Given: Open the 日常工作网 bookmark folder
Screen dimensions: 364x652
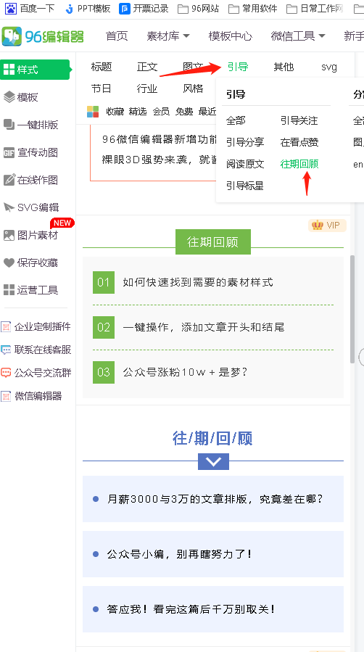Looking at the screenshot, I should coord(315,8).
